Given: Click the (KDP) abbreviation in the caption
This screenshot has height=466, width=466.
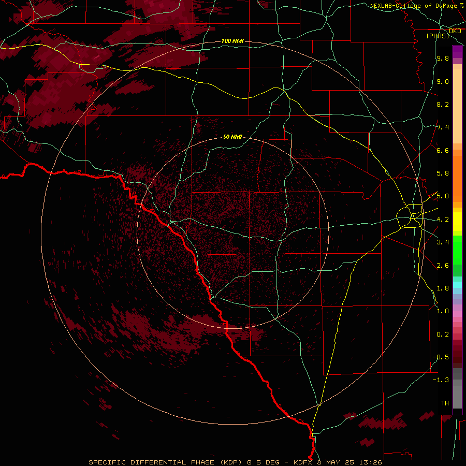Looking at the screenshot, I should tap(230, 462).
